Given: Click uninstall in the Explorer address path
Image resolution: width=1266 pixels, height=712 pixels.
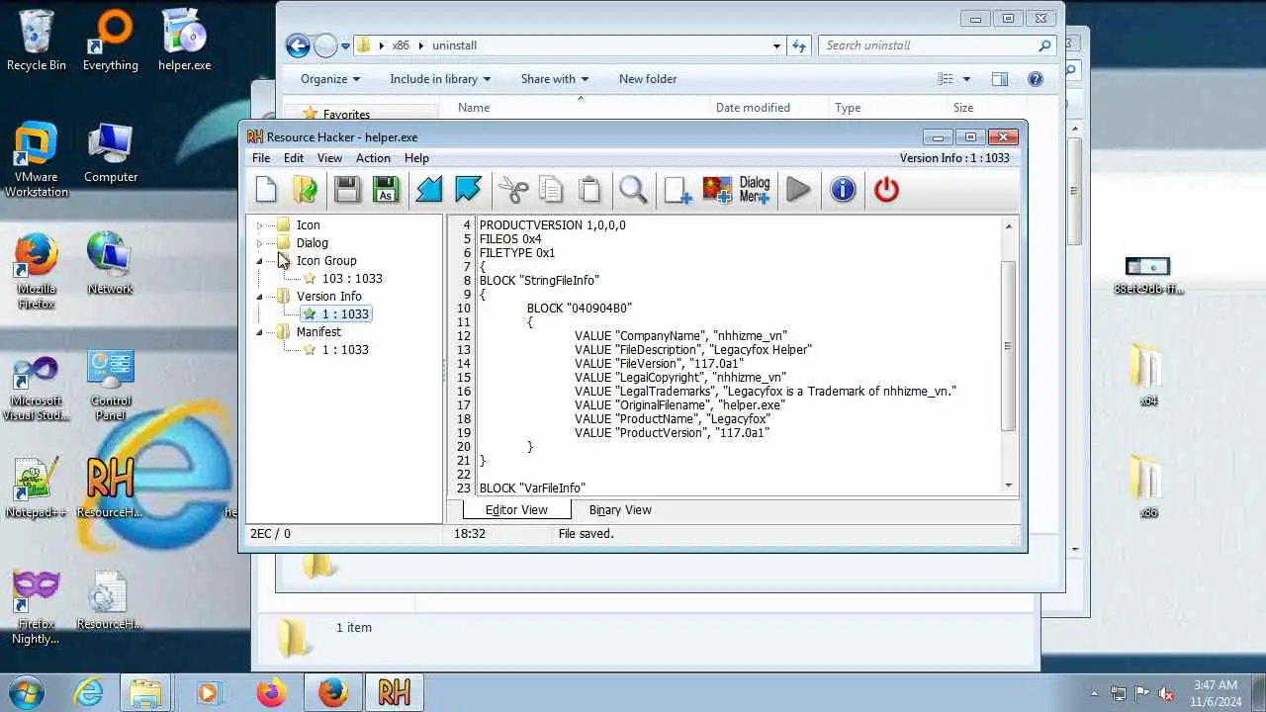Looking at the screenshot, I should [x=454, y=45].
